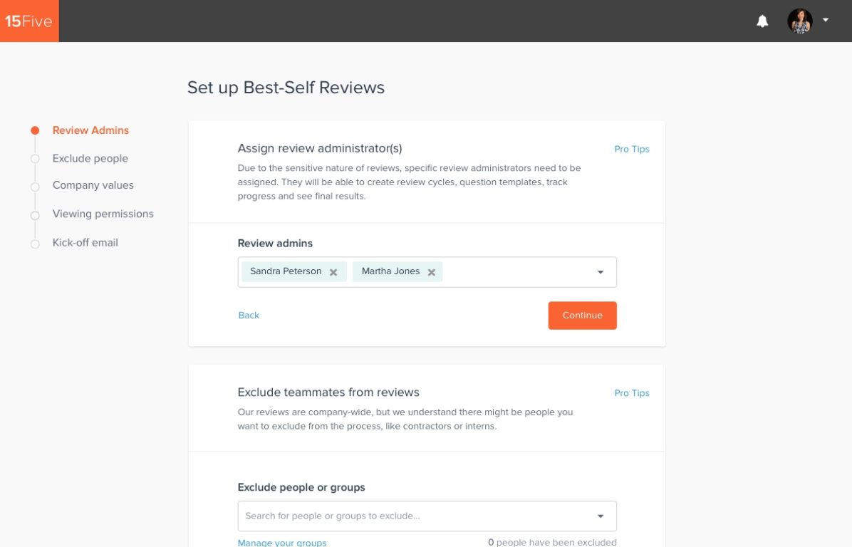Click the Exclude people step circle marker

[x=35, y=159]
